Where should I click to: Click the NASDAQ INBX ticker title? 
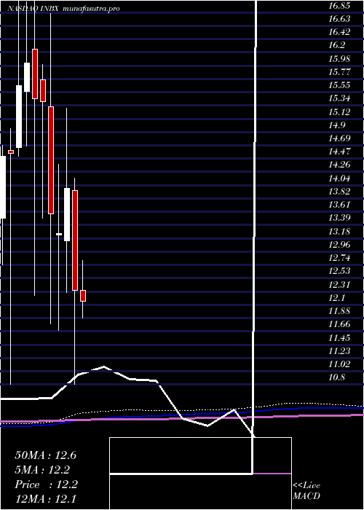click(x=33, y=9)
